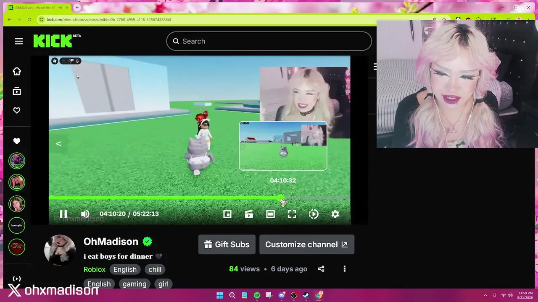Focus the Search input field
The width and height of the screenshot is (538, 302).
(x=269, y=41)
